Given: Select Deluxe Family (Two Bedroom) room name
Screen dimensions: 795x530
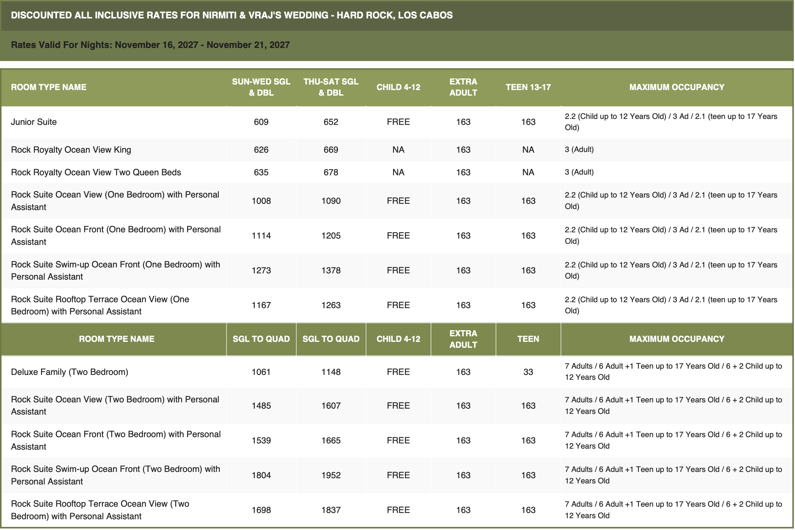Looking at the screenshot, I should [x=70, y=372].
